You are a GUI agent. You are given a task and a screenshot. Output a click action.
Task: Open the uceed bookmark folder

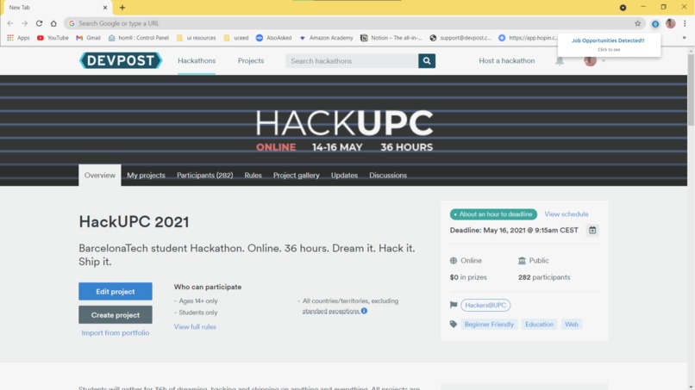235,38
